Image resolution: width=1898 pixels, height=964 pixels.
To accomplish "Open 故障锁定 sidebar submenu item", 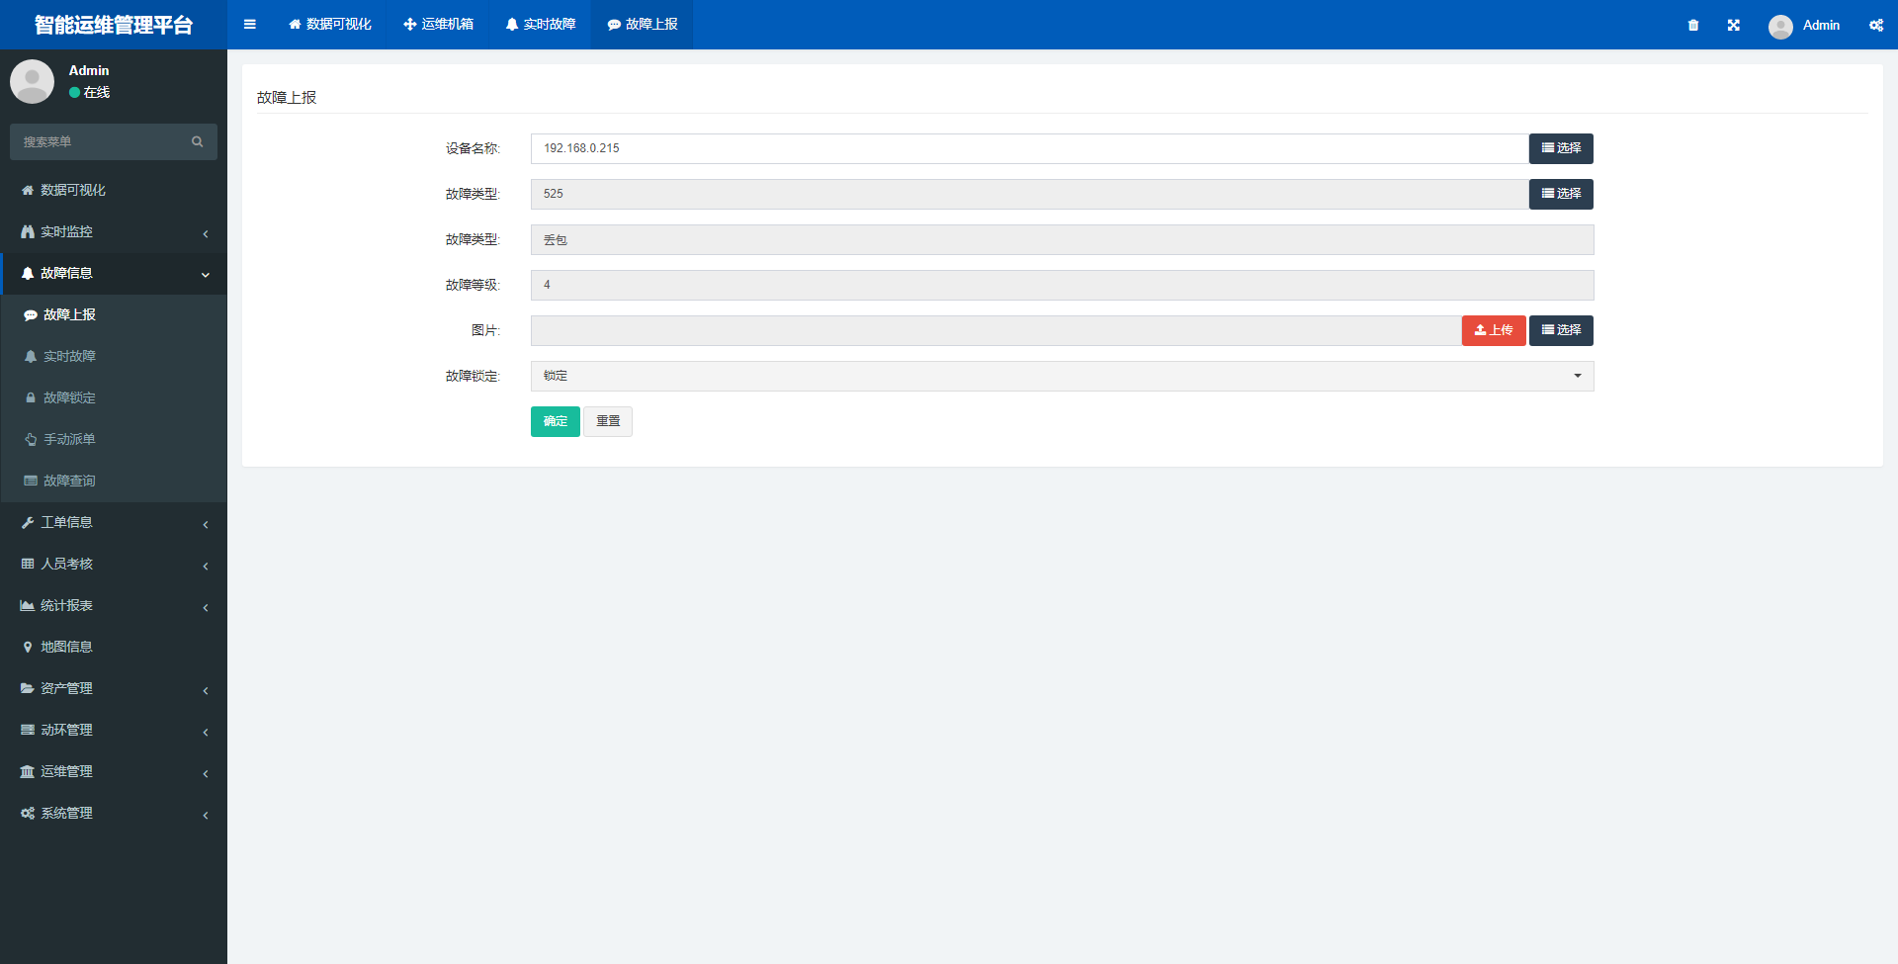I will point(114,397).
